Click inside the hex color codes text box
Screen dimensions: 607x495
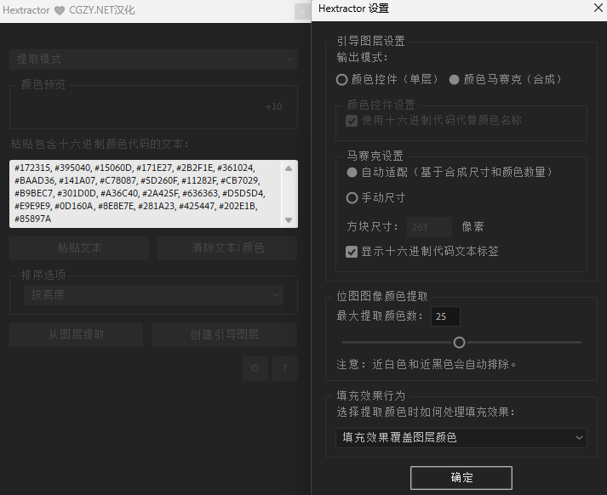coord(146,193)
